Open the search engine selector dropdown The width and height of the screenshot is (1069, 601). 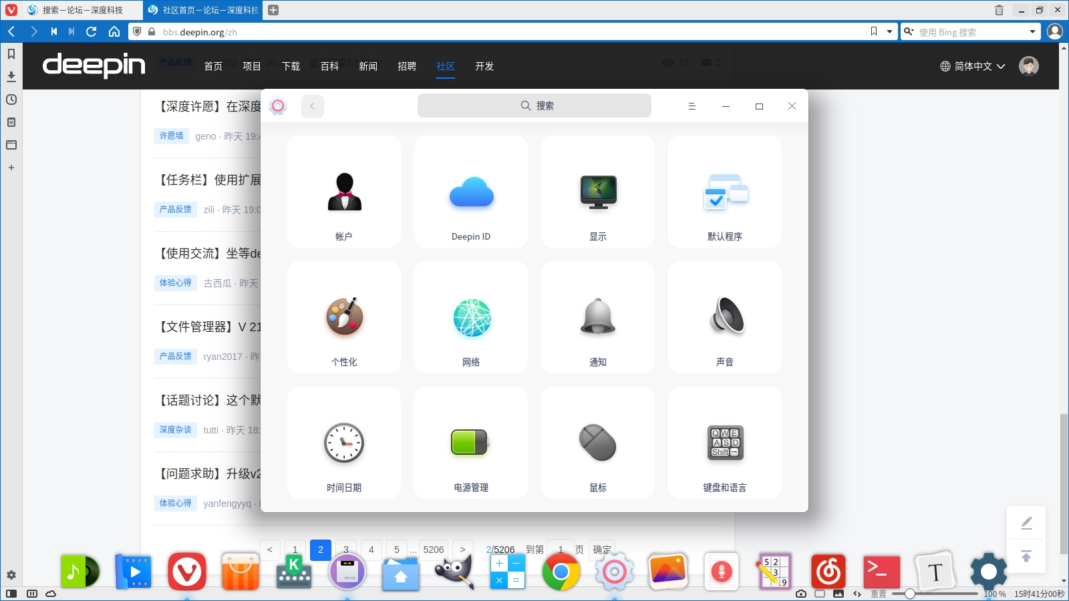(909, 31)
